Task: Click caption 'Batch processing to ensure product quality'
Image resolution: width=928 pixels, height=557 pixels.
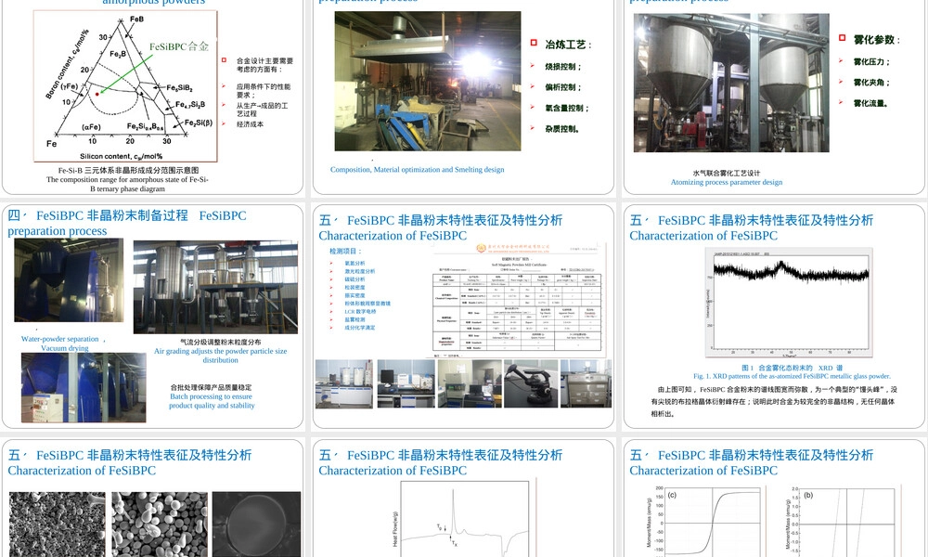Action: pyautogui.click(x=212, y=401)
